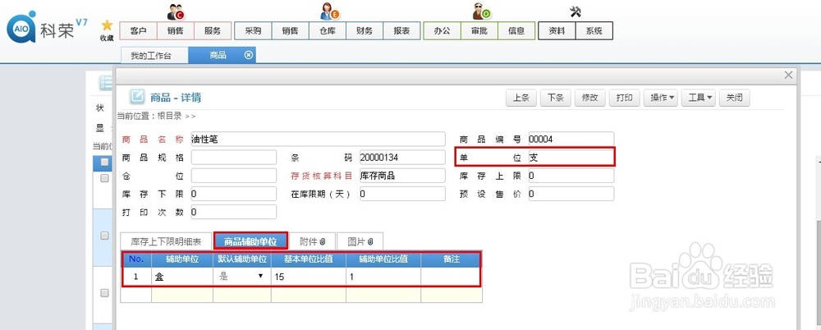The width and height of the screenshot is (821, 330).
Task: Click the 商品-详情 edit icon
Action: [x=136, y=97]
